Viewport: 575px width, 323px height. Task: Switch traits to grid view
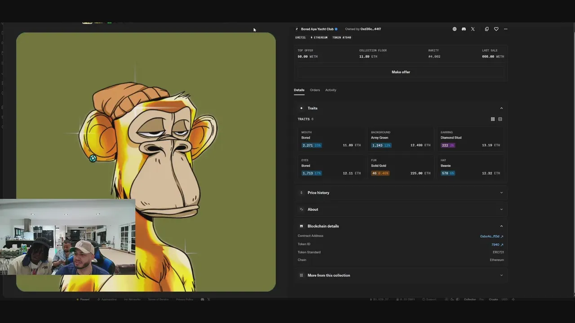click(493, 119)
